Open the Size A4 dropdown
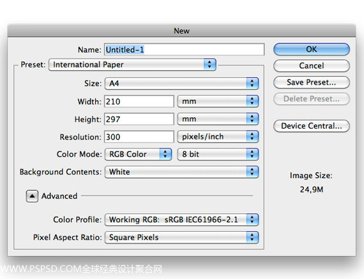364x279 pixels. tap(181, 83)
